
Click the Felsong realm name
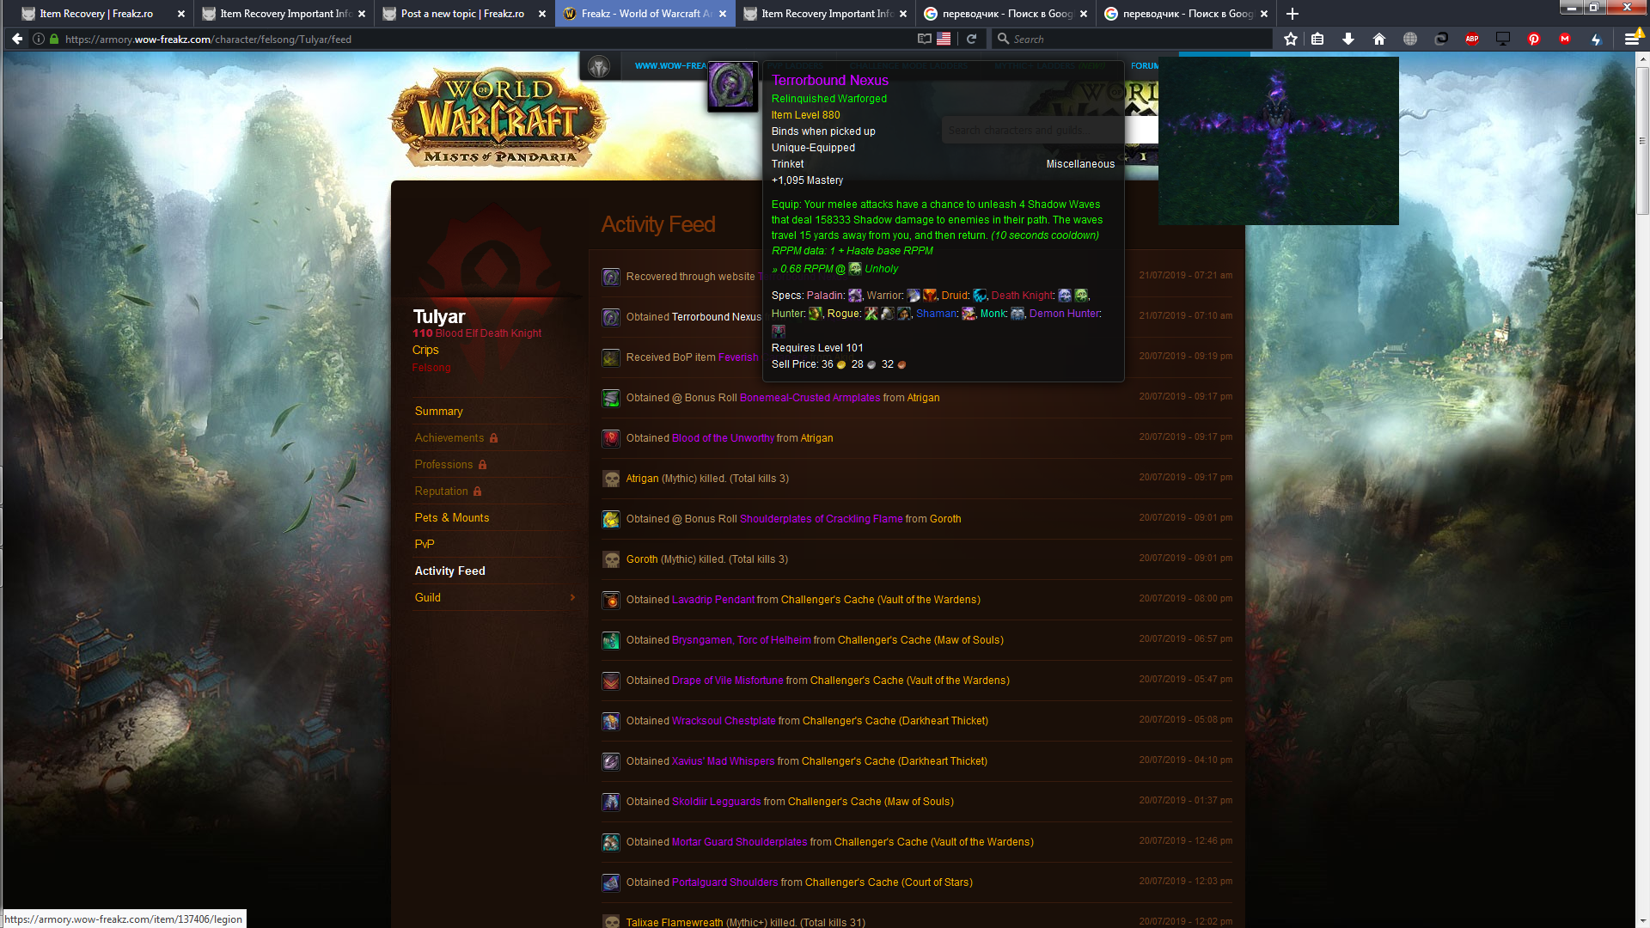click(x=431, y=368)
